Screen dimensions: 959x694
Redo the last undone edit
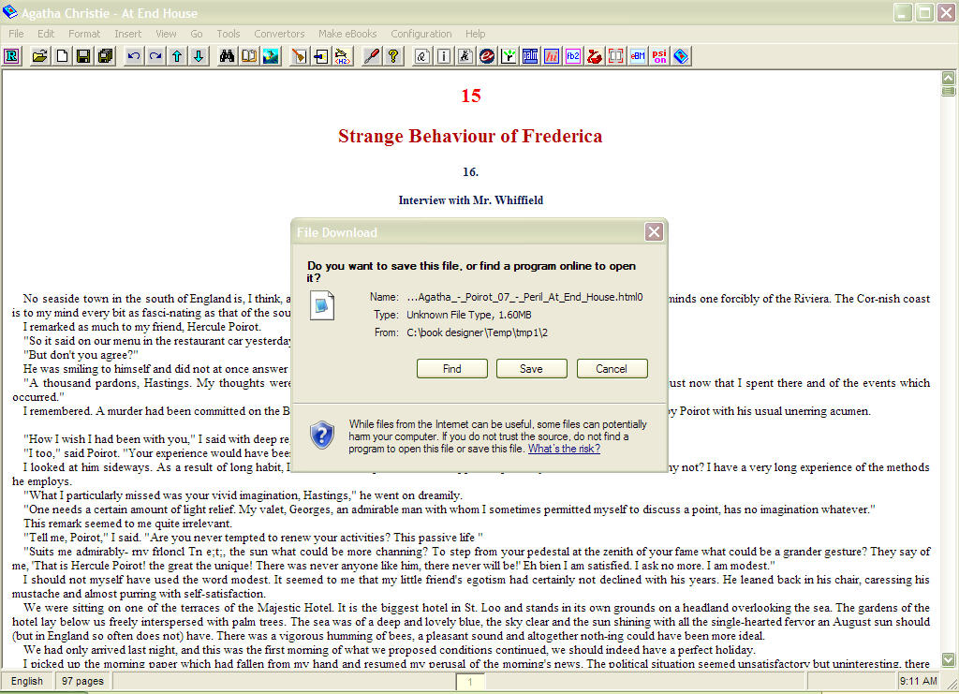pyautogui.click(x=155, y=57)
